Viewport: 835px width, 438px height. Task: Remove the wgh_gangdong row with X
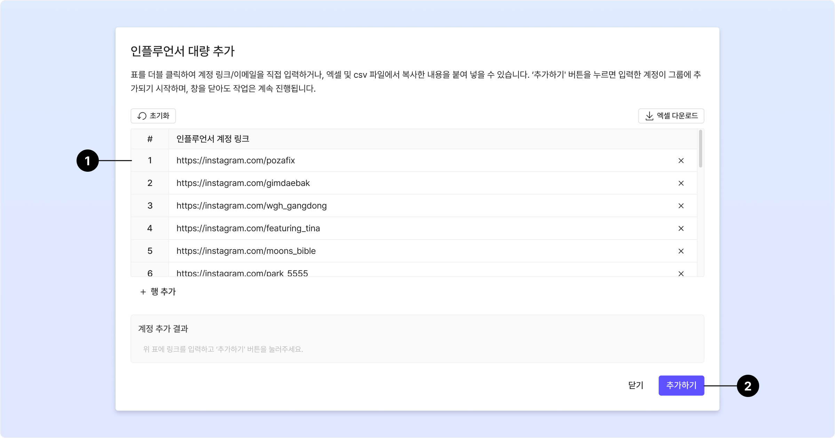pos(681,206)
